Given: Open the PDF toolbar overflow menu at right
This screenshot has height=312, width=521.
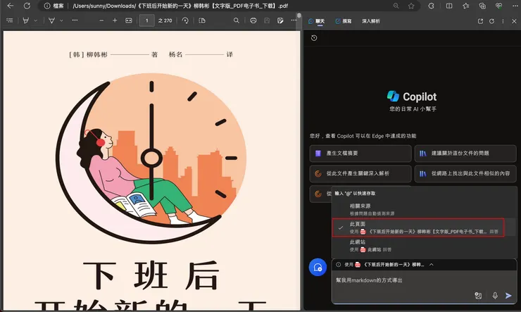Looking at the screenshot, I should (294, 20).
